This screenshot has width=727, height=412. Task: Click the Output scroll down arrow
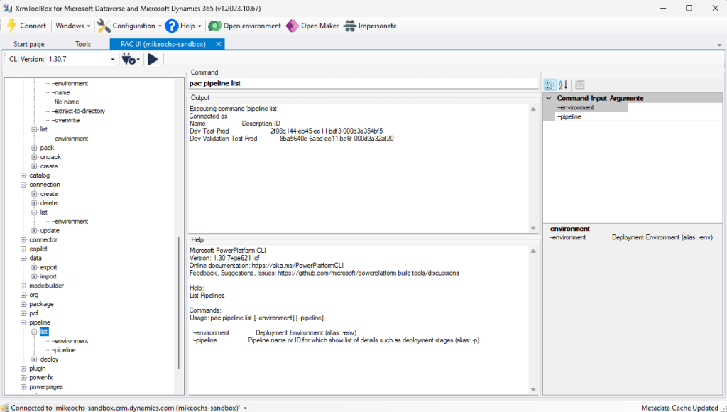point(533,228)
